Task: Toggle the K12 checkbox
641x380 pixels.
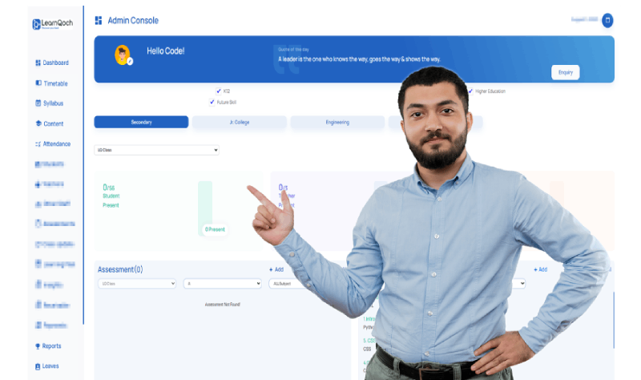Action: coord(219,91)
